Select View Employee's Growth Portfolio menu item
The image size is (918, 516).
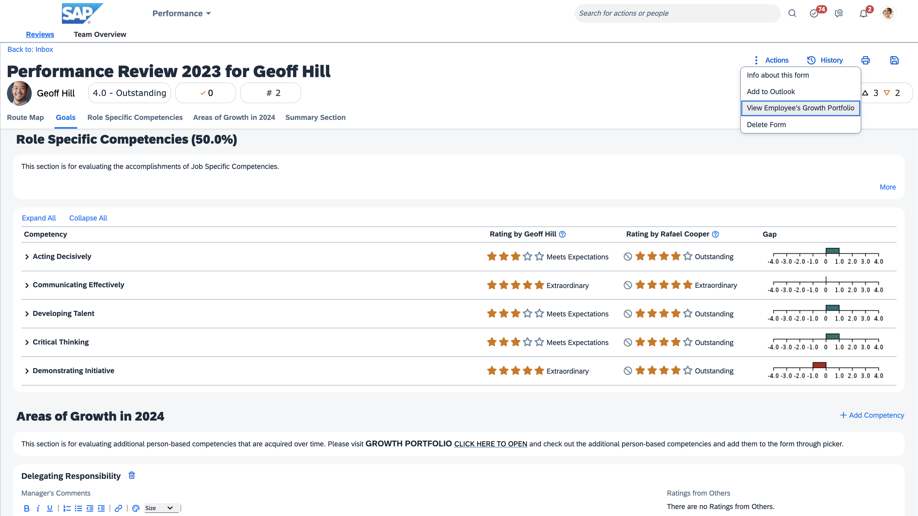(800, 108)
